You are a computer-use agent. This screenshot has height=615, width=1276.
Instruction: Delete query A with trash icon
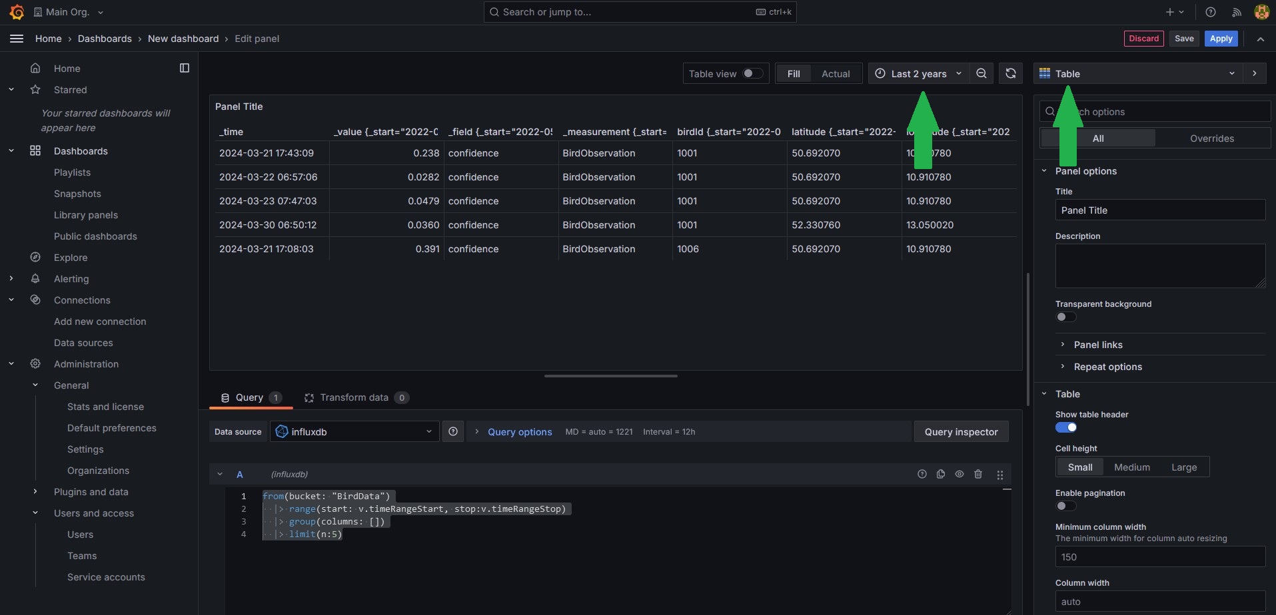[x=978, y=474]
